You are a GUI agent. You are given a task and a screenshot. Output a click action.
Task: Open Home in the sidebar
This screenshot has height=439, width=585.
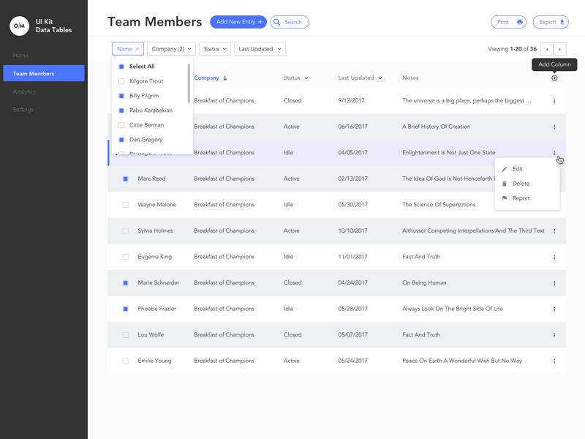pyautogui.click(x=20, y=56)
